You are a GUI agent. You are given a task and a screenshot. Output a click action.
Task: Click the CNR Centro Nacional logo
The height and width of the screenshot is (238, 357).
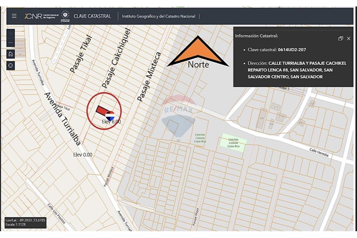coord(41,16)
